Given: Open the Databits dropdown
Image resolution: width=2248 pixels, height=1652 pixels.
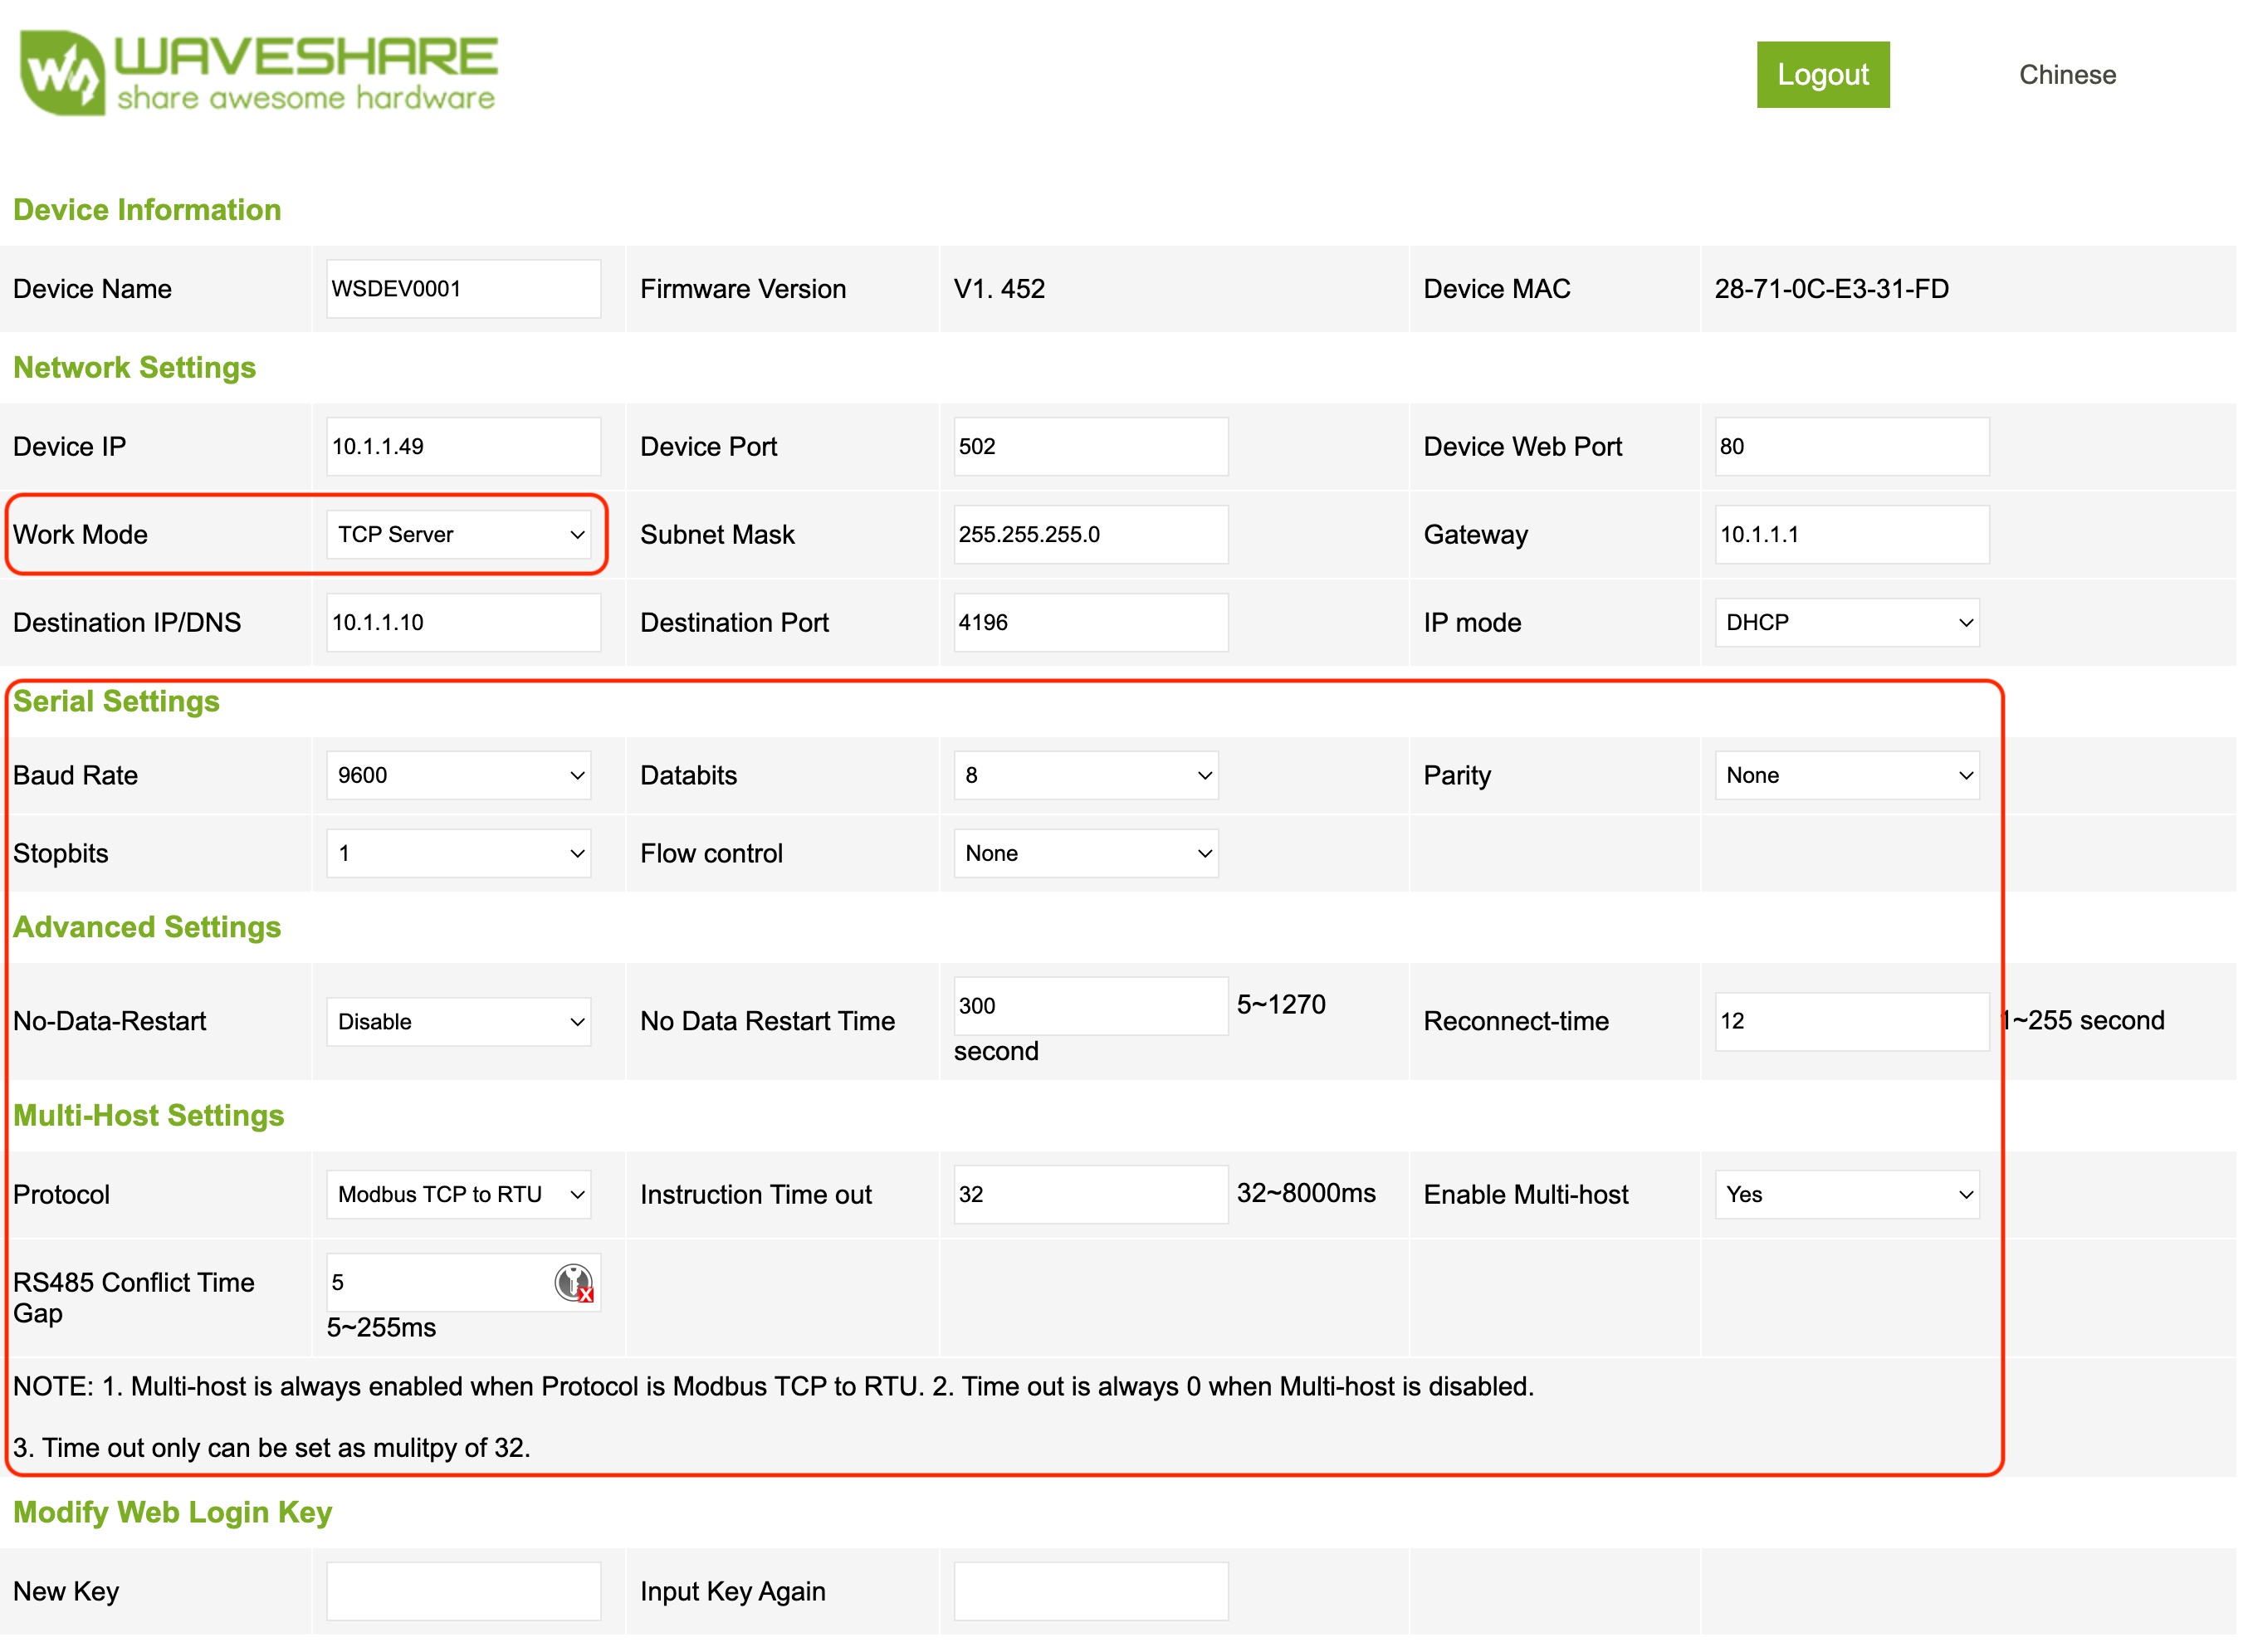Looking at the screenshot, I should pyautogui.click(x=1085, y=775).
